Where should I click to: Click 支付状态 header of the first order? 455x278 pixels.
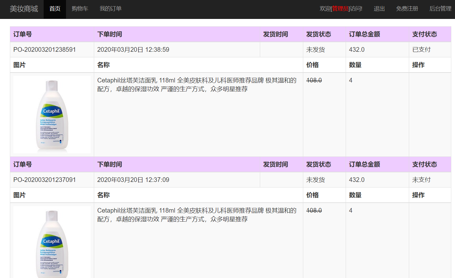[x=425, y=34]
